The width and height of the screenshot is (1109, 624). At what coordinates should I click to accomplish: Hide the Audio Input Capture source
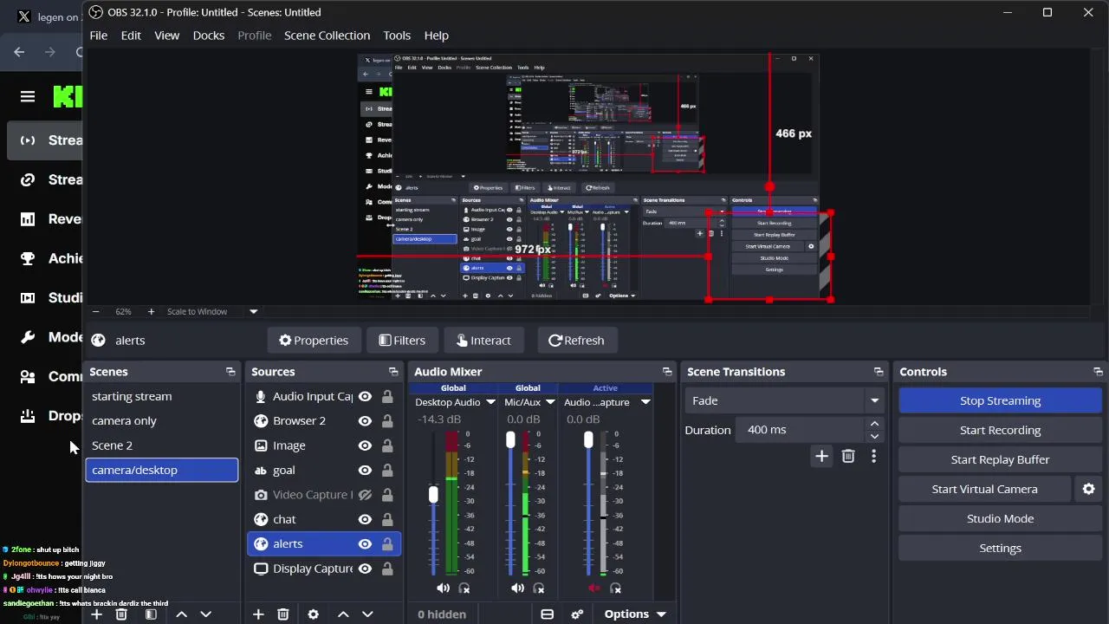(365, 396)
